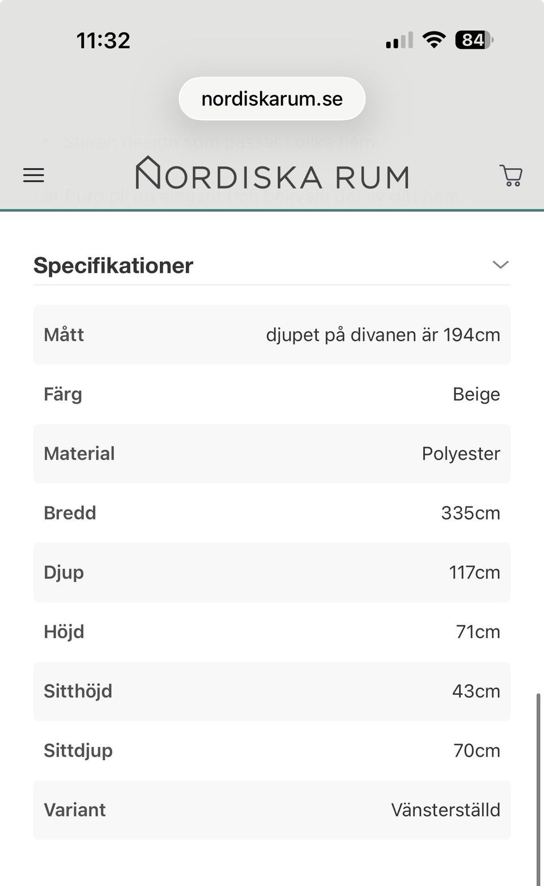Tap the Färg Beige row
The height and width of the screenshot is (886, 544).
[x=272, y=394]
